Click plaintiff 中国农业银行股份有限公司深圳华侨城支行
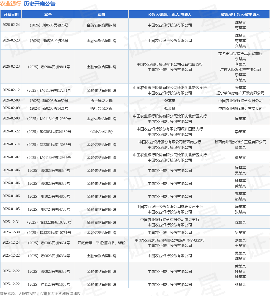The height and width of the screenshot is (296, 270). pos(170,240)
